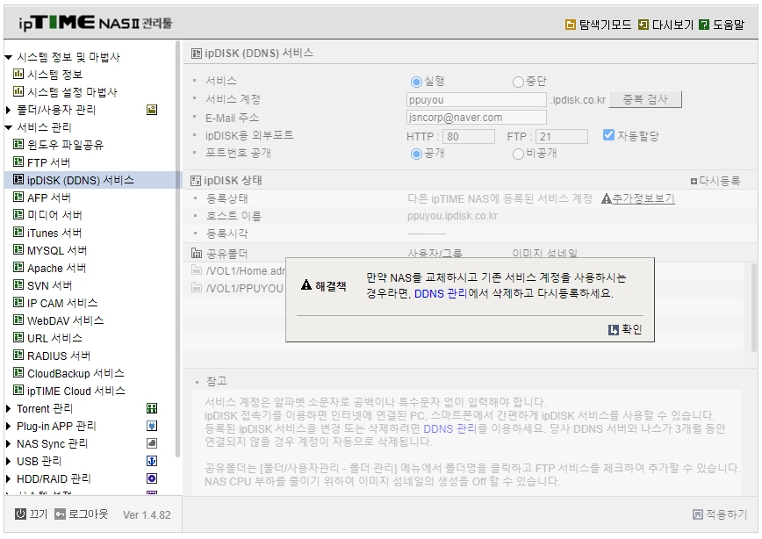762x539 pixels.
Task: Select the 중단 service radio button
Action: coord(518,82)
